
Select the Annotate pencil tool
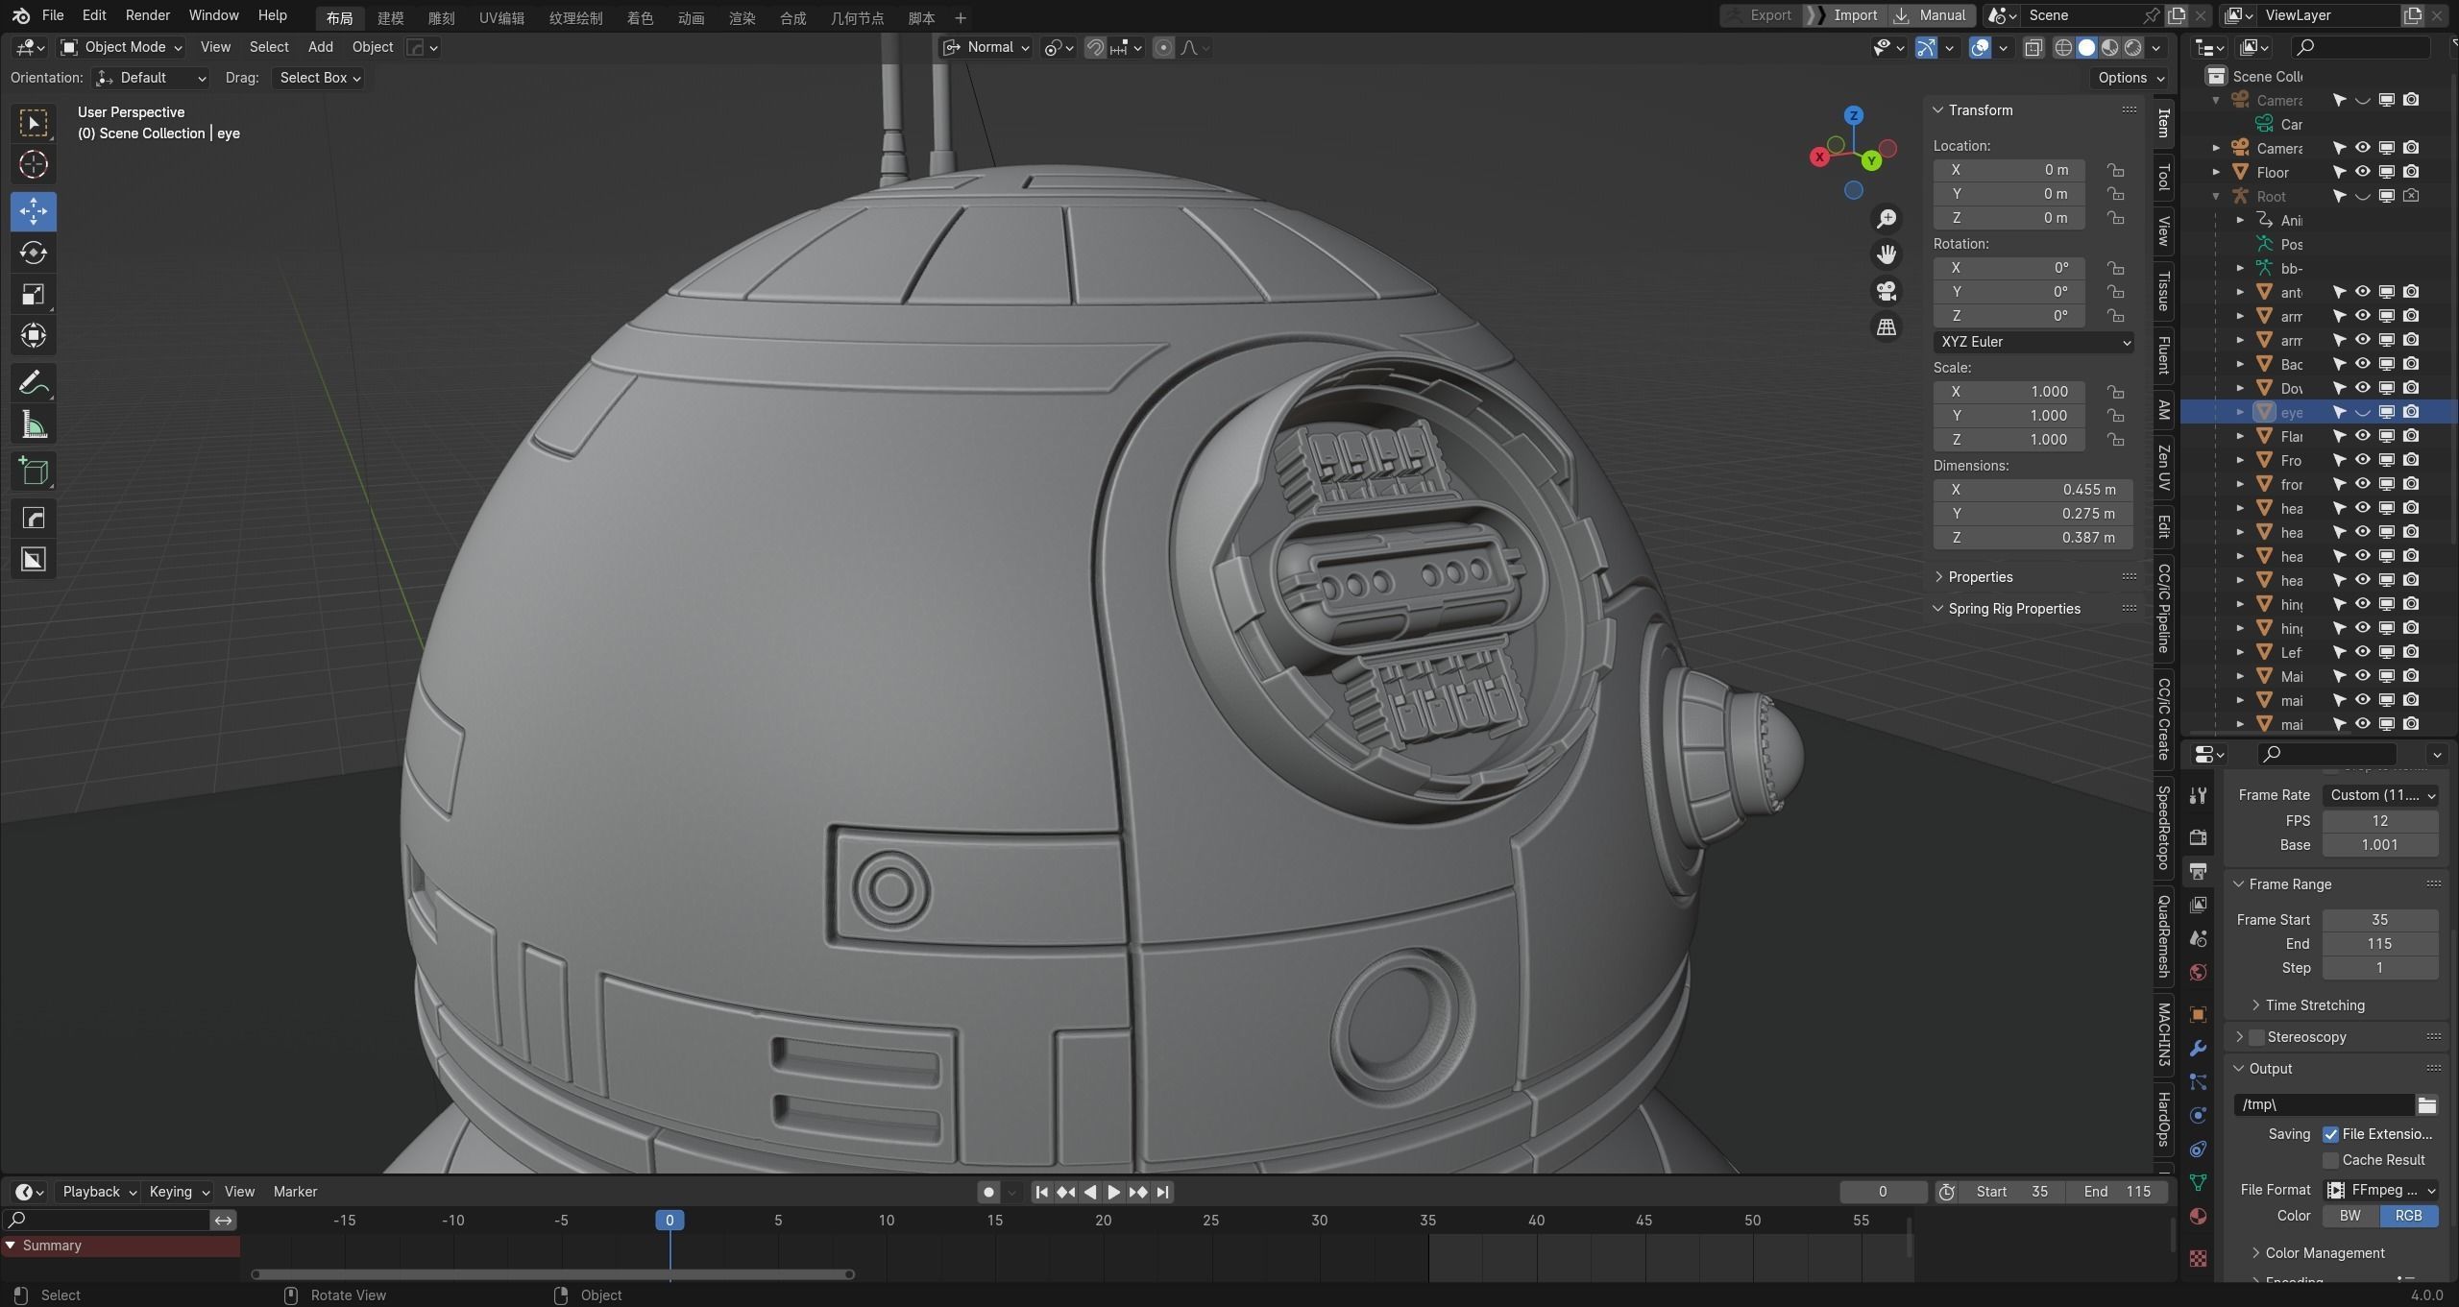[x=34, y=383]
